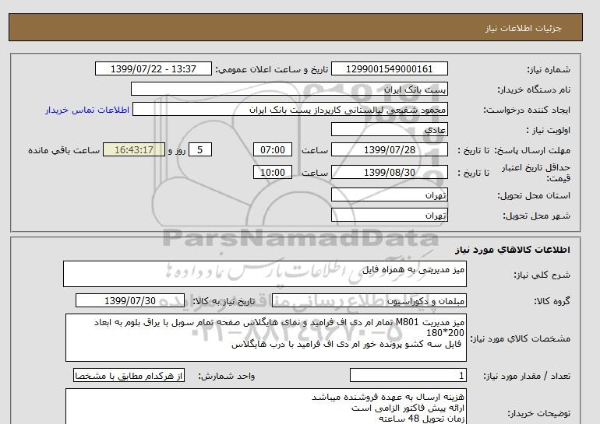Click the نام دستگاه خریدار label
The image size is (600, 424).
534,89
